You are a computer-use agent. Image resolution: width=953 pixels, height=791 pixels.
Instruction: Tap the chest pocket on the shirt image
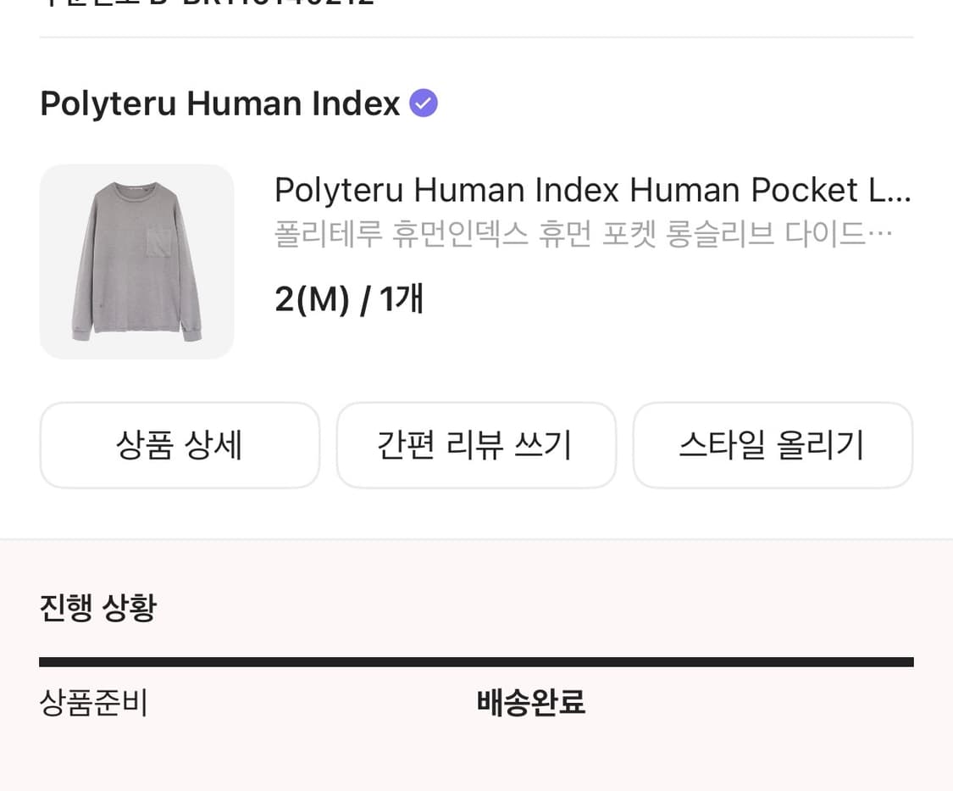[158, 243]
